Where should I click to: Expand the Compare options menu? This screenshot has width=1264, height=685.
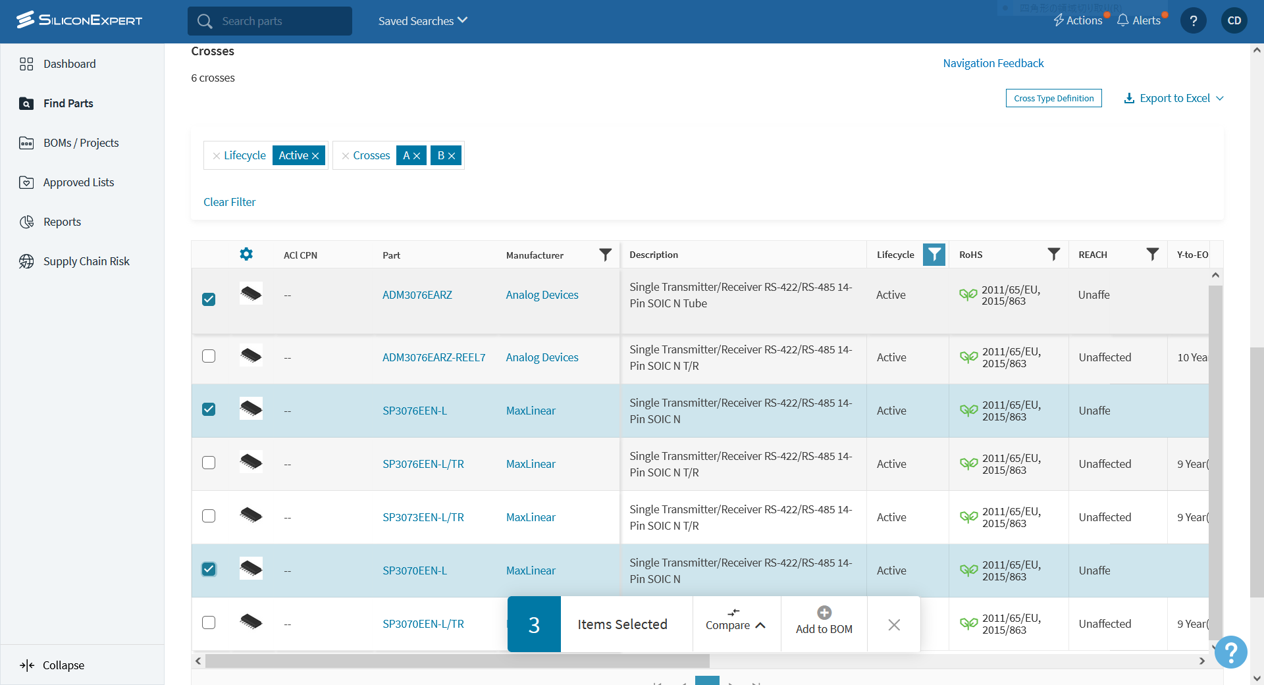click(x=736, y=624)
